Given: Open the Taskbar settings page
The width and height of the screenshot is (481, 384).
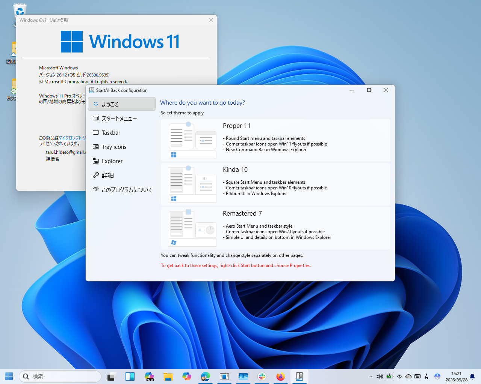Looking at the screenshot, I should tap(122, 132).
